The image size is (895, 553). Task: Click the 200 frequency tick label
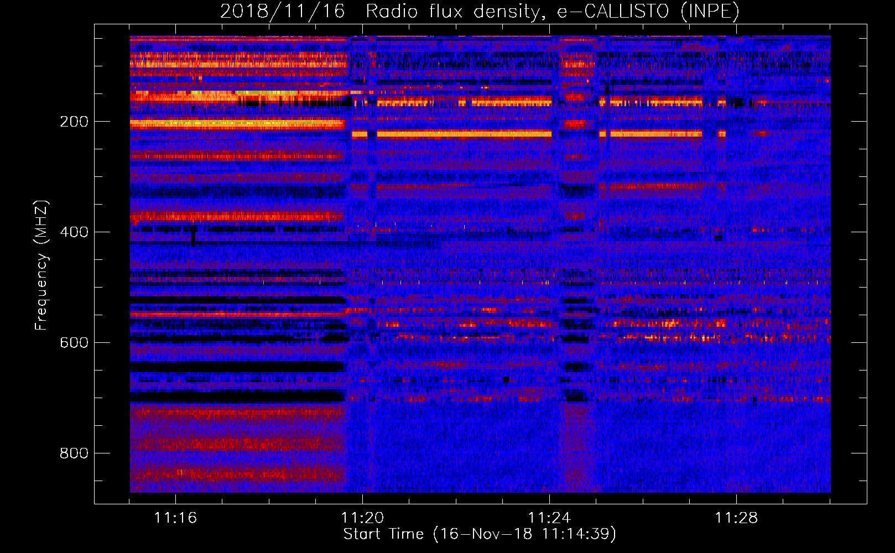74,122
